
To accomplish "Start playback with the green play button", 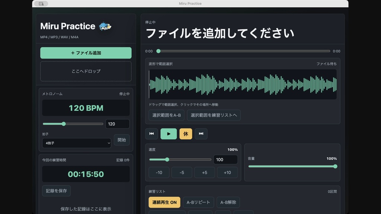I will [x=169, y=134].
